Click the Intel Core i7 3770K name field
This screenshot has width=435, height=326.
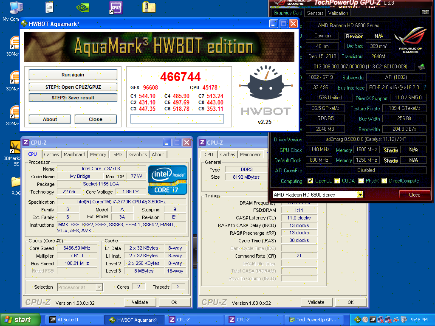click(101, 169)
